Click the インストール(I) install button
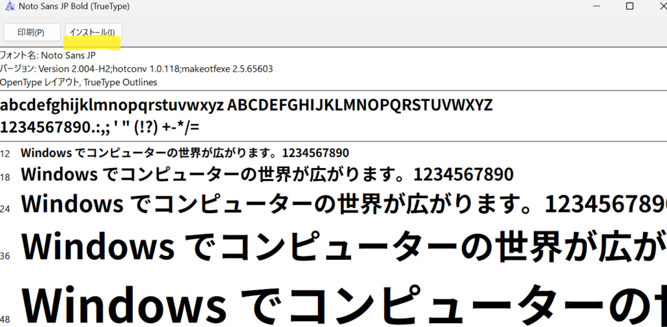Screen dimensions: 667x327 [93, 33]
